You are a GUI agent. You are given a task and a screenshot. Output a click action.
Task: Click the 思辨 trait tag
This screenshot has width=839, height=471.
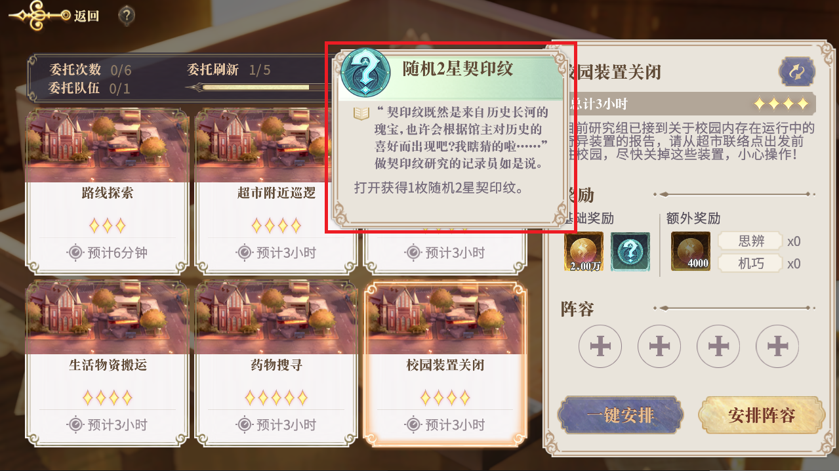pos(751,241)
